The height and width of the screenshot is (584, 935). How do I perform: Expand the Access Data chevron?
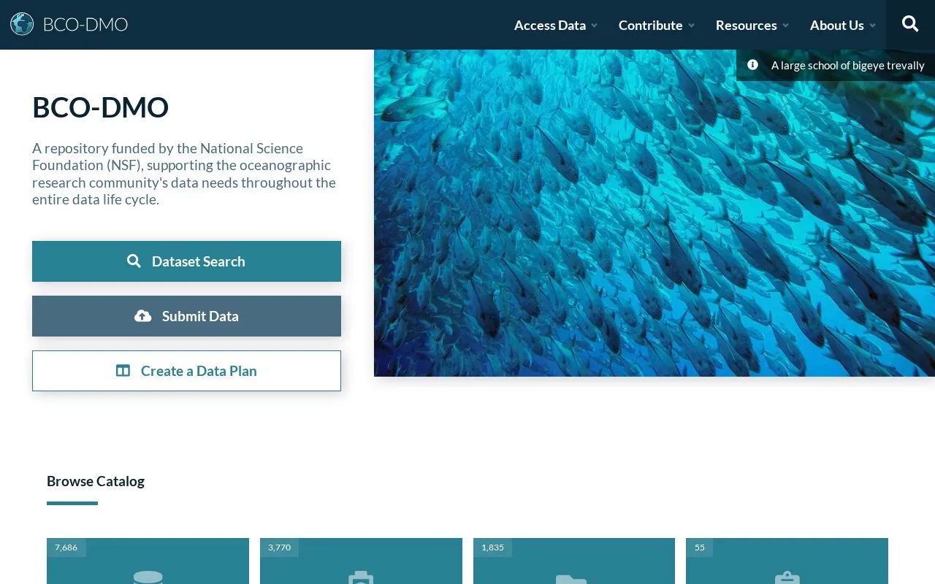pyautogui.click(x=594, y=26)
